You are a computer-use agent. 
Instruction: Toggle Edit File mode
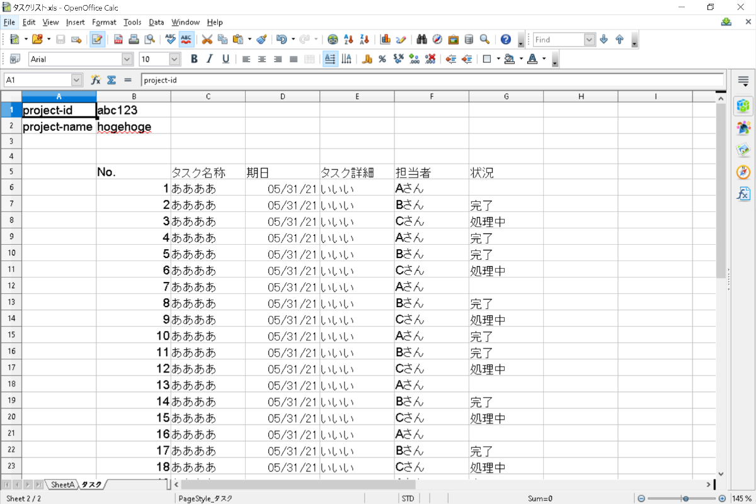pyautogui.click(x=96, y=39)
